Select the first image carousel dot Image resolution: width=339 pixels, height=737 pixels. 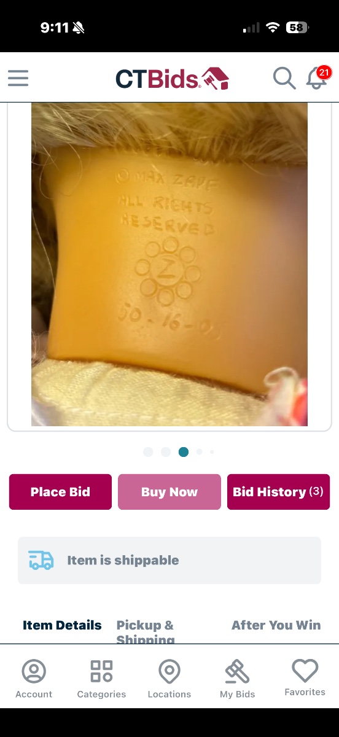click(148, 452)
